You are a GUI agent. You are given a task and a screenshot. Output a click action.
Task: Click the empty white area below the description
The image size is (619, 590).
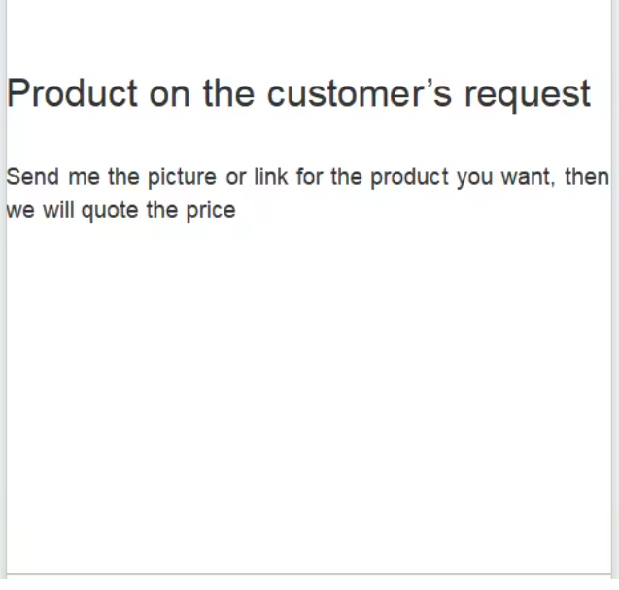click(309, 389)
